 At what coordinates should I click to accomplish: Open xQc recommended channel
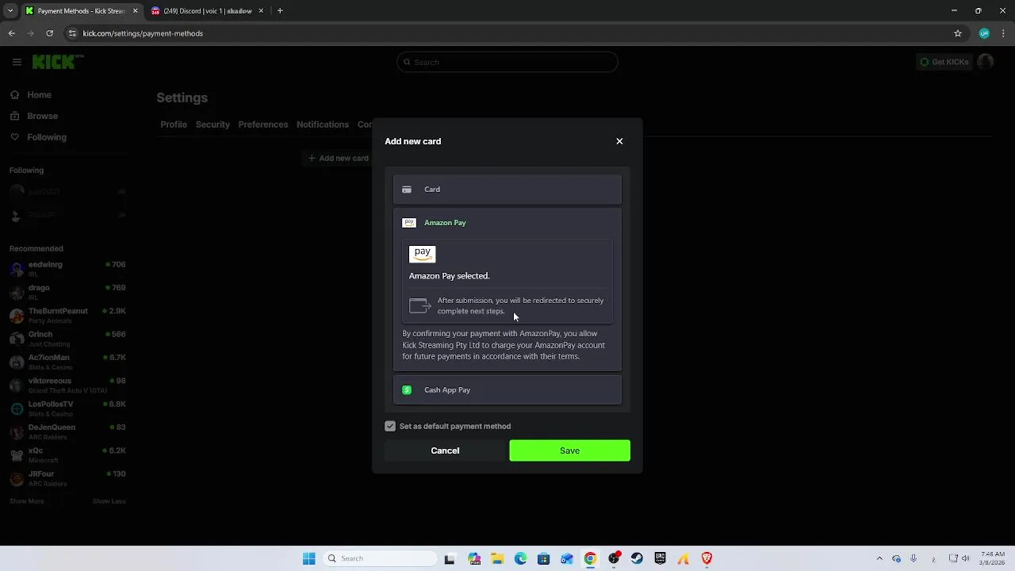[x=68, y=454]
